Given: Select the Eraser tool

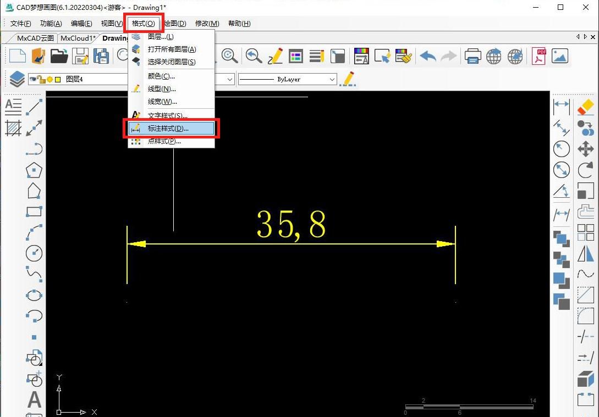Looking at the screenshot, I should tap(586, 107).
